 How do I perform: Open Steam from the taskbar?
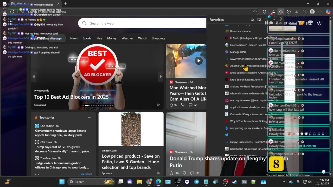coord(235,182)
